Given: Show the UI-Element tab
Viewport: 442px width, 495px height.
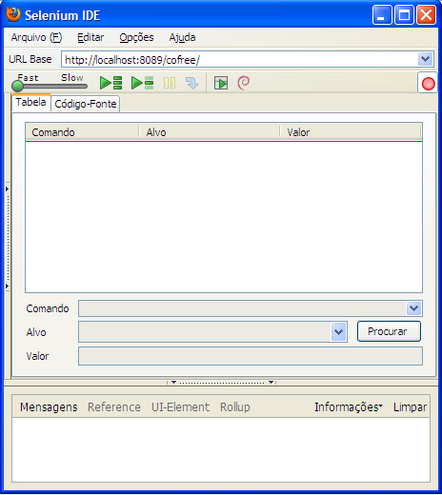Looking at the screenshot, I should click(180, 406).
